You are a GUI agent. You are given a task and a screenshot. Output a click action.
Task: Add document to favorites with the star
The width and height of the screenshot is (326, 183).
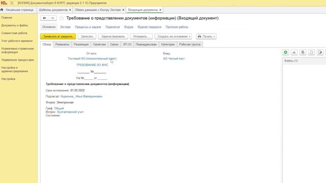pyautogui.click(x=62, y=18)
